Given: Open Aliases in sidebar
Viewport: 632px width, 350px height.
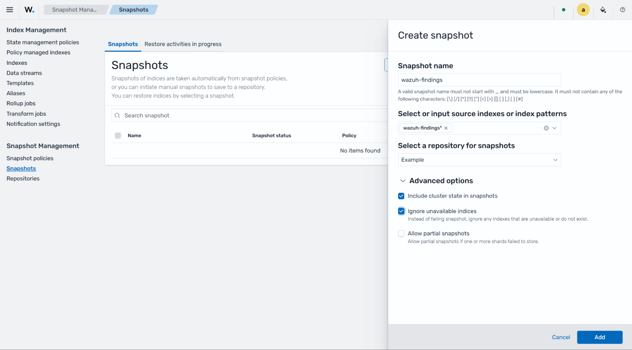Looking at the screenshot, I should coord(16,93).
